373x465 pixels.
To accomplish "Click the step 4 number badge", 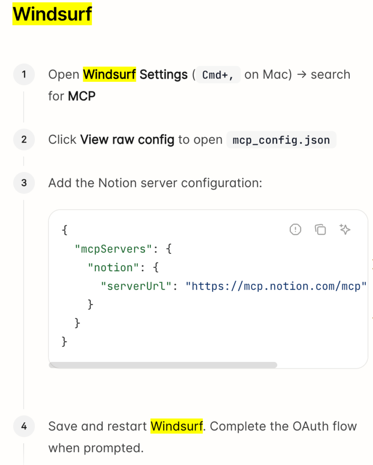I will click(24, 426).
